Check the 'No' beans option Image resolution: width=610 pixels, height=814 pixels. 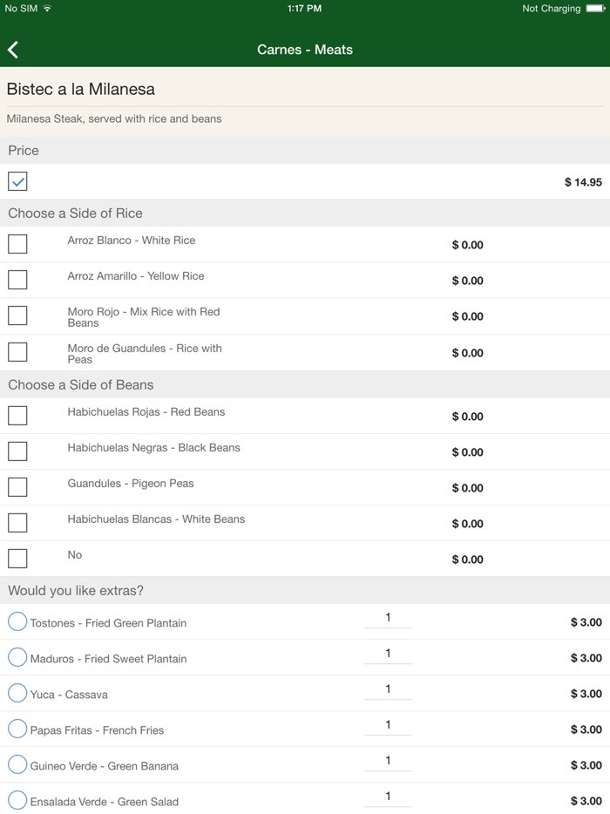17,559
